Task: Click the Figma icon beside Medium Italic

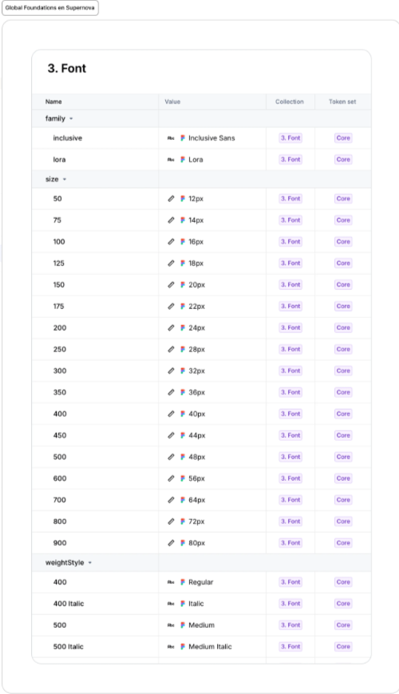Action: (182, 647)
